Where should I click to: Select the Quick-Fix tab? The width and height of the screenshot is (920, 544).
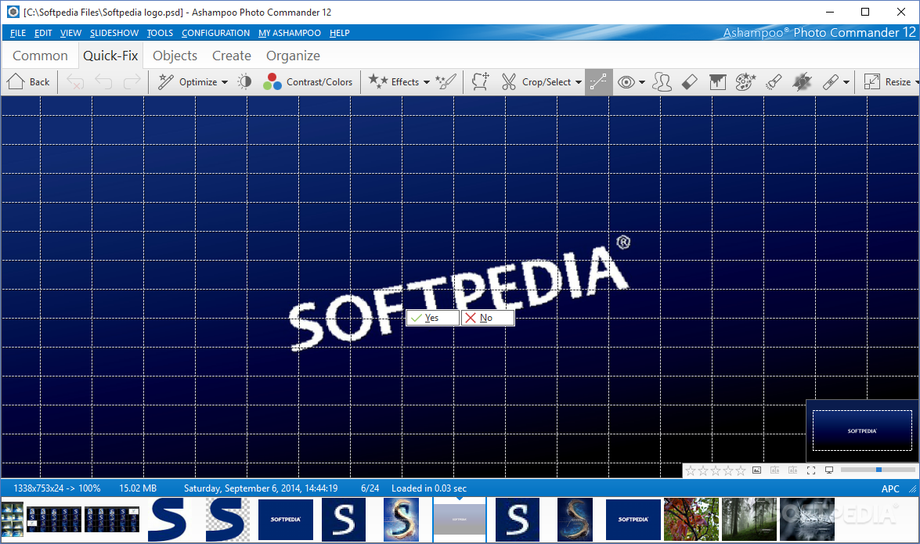pyautogui.click(x=110, y=56)
